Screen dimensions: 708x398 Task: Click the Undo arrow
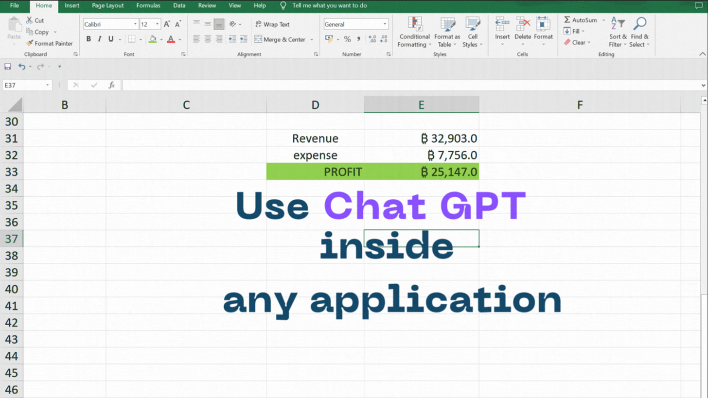point(22,66)
